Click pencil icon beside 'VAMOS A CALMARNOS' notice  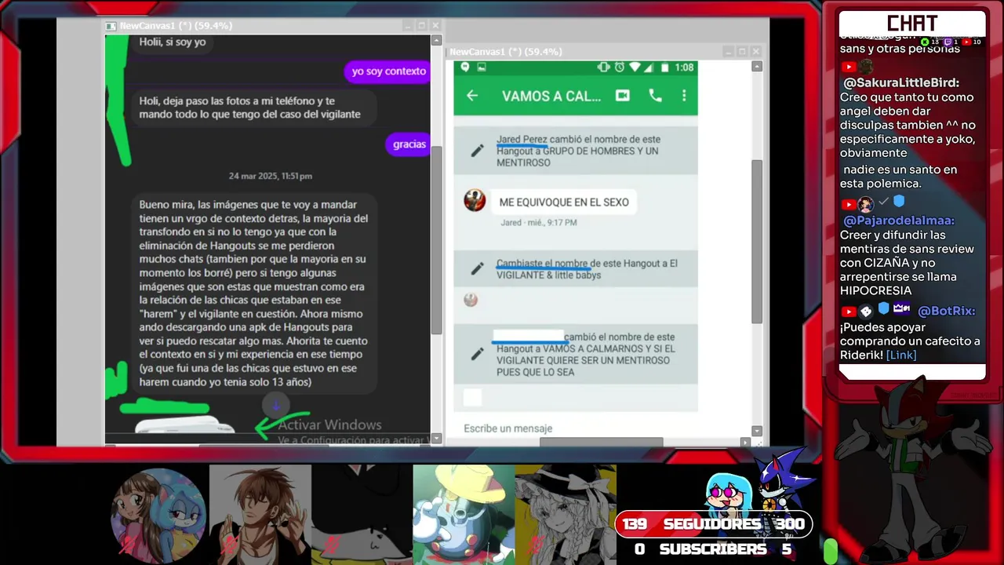point(477,355)
